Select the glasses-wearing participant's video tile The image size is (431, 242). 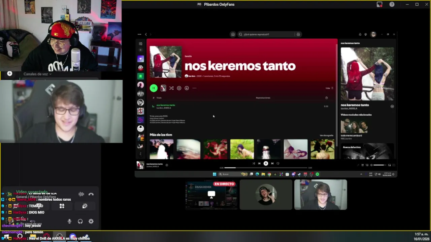click(x=321, y=195)
